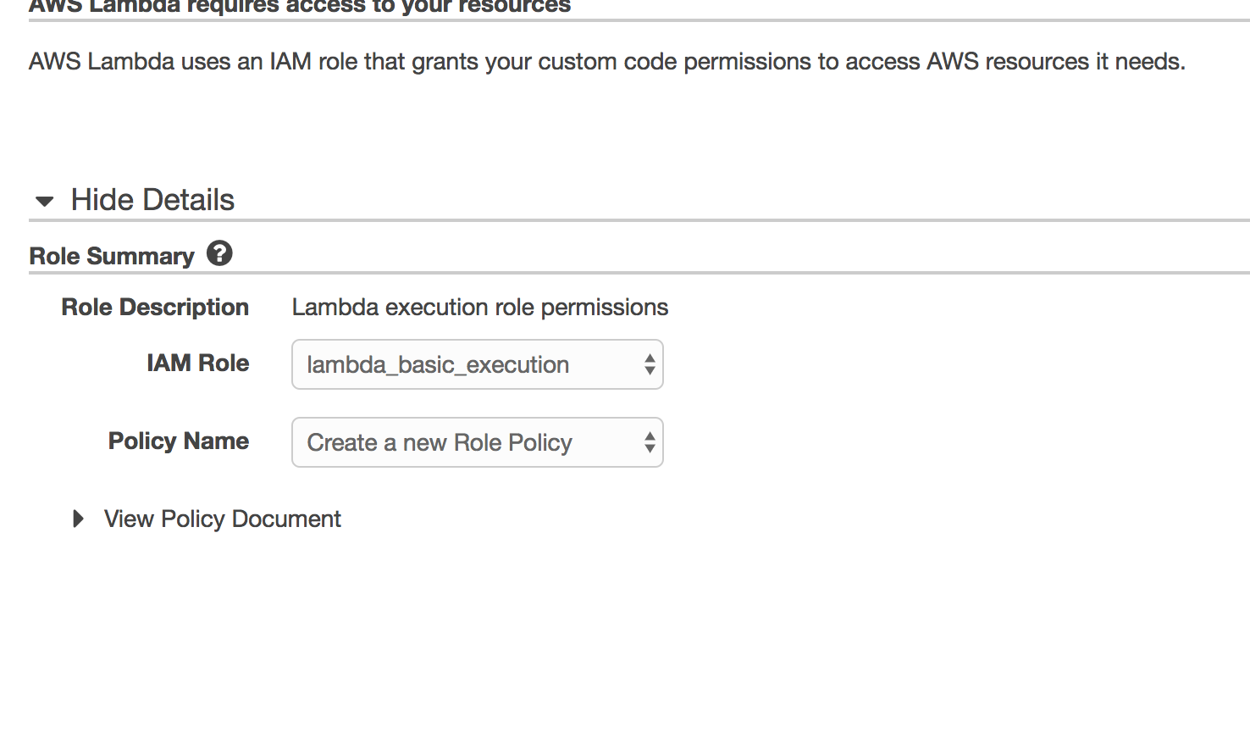
Task: Click the divider line under Role Summary
Action: pos(639,273)
